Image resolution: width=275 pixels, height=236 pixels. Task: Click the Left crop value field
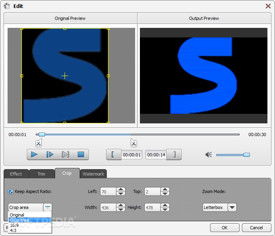[108, 192]
